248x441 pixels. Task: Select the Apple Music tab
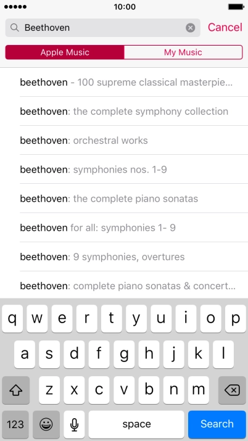coord(65,52)
